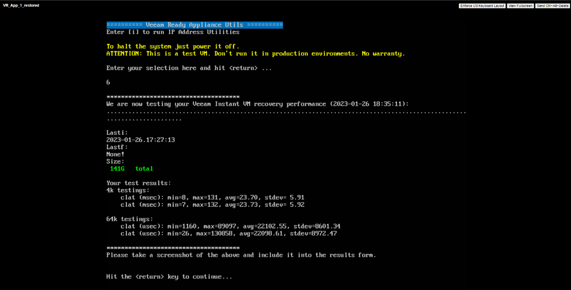Click the green 141G total size
Image resolution: width=571 pixels, height=290 pixels.
(x=132, y=169)
